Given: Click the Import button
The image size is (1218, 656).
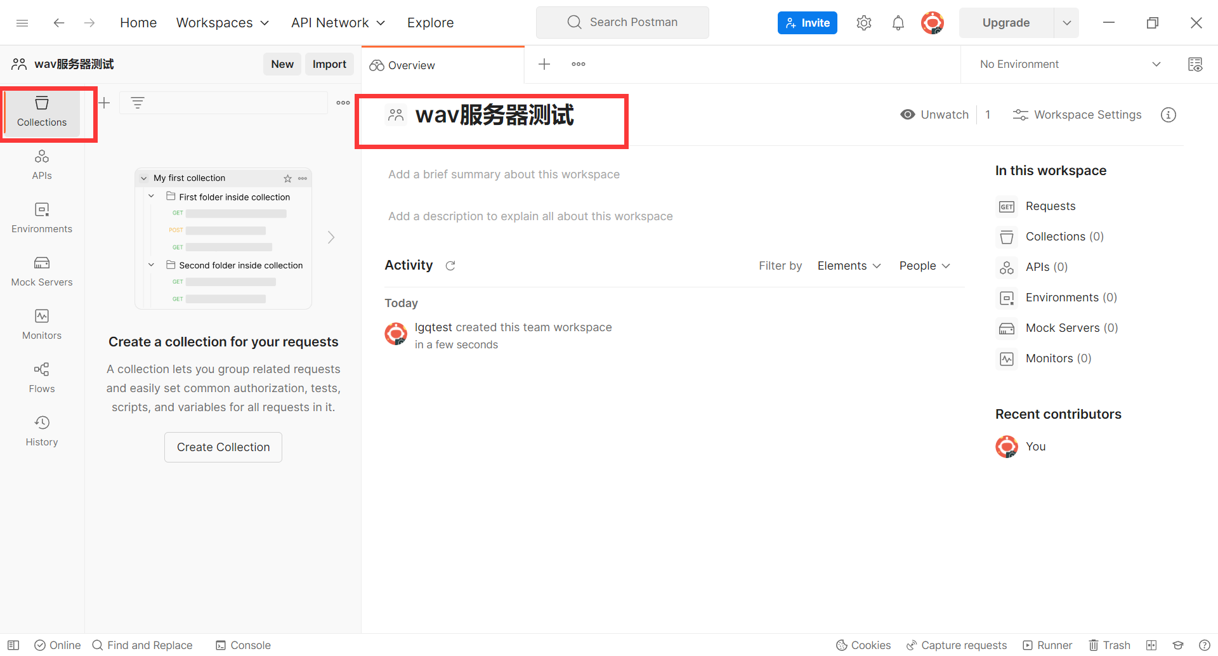Looking at the screenshot, I should 329,64.
